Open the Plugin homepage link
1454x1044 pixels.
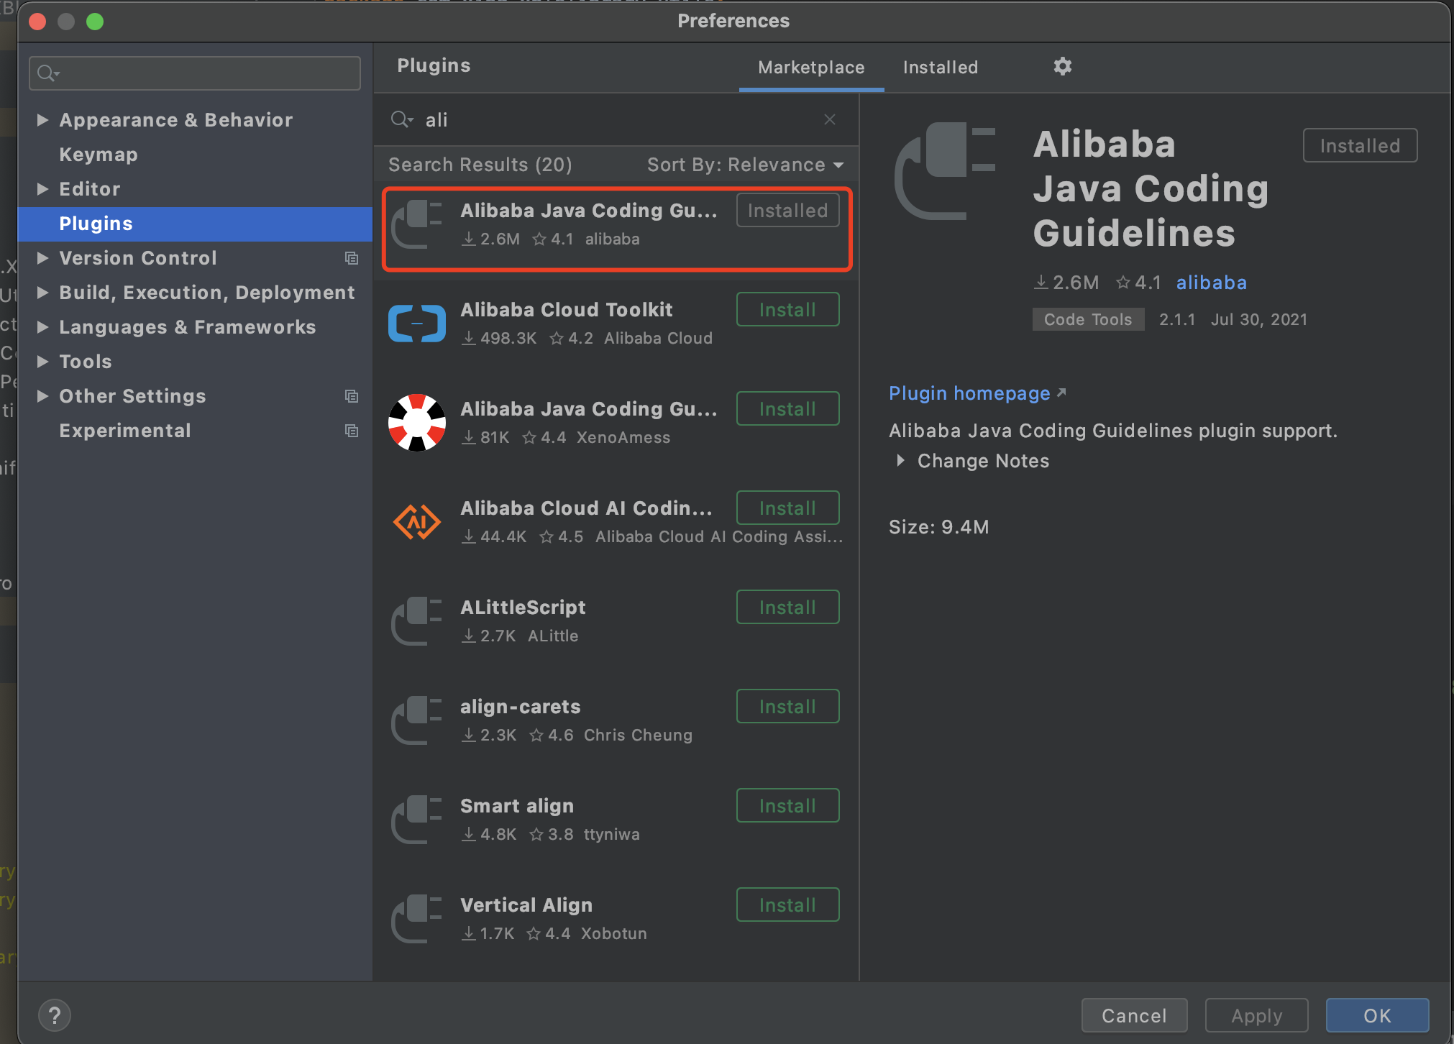[969, 393]
